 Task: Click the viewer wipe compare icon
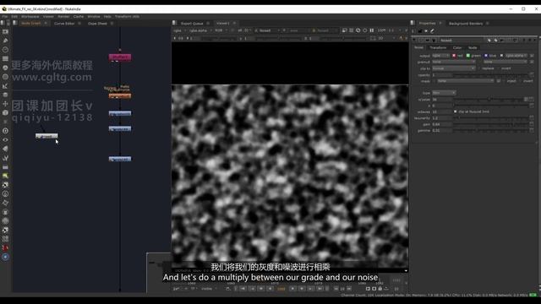click(344, 30)
